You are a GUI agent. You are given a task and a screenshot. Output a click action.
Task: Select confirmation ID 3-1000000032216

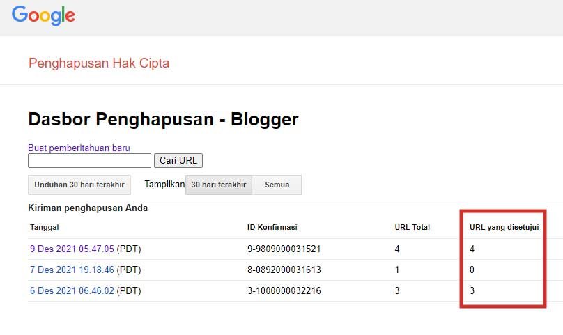[284, 290]
